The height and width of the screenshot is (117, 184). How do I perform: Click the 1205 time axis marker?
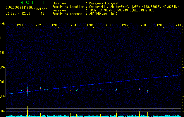[90, 25]
